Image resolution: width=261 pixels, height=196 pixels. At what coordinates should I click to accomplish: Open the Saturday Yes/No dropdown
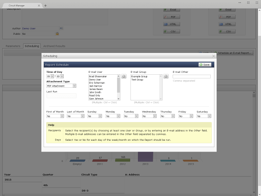(x=204, y=116)
